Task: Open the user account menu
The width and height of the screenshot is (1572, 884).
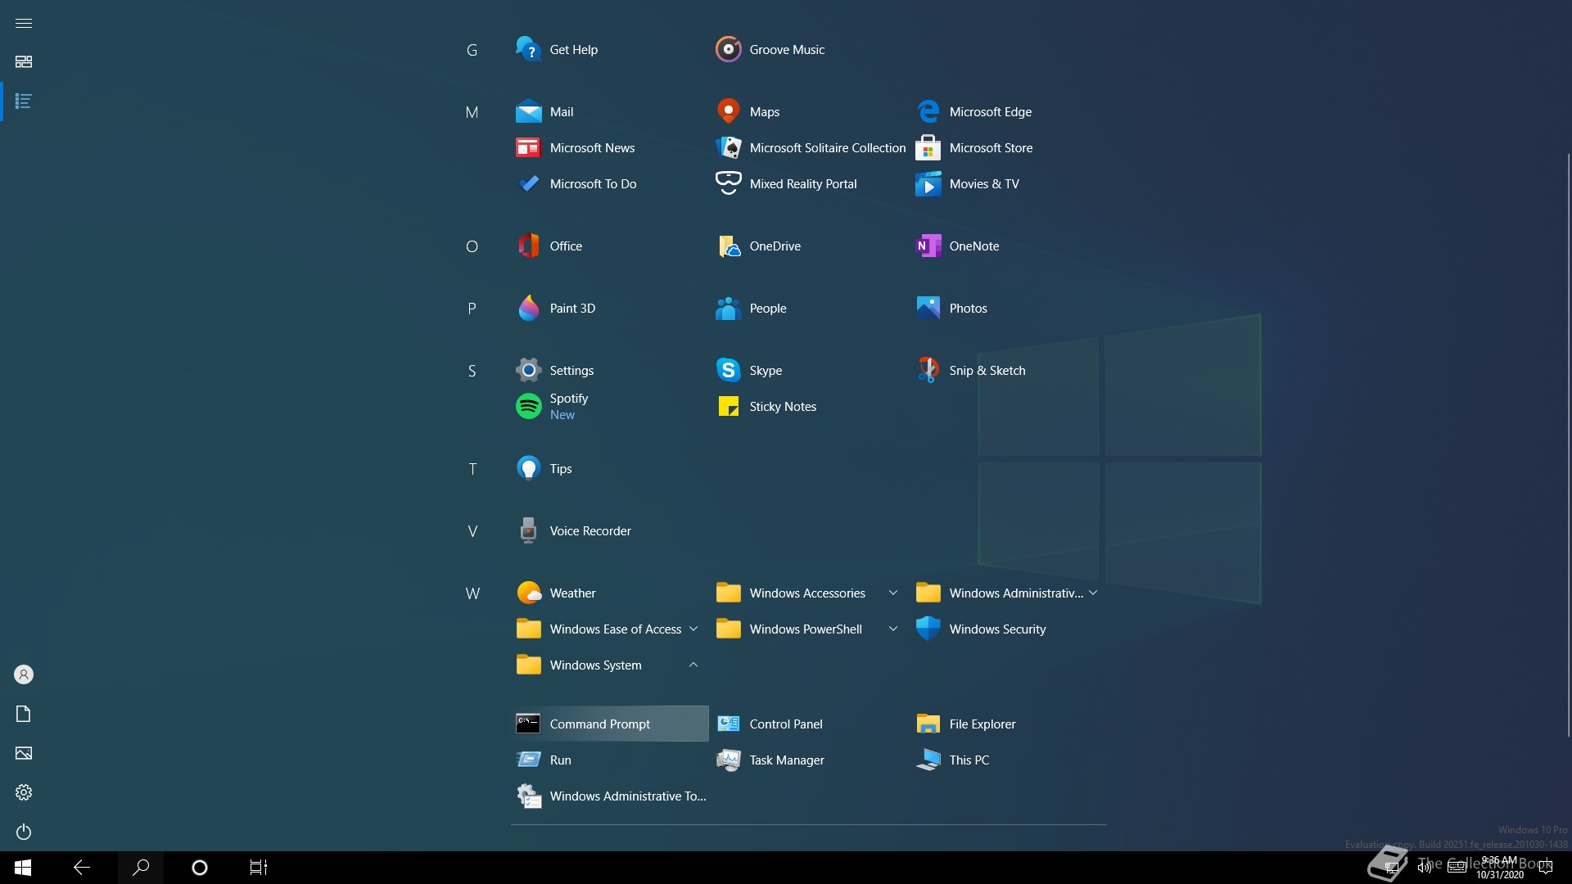Action: (x=24, y=674)
